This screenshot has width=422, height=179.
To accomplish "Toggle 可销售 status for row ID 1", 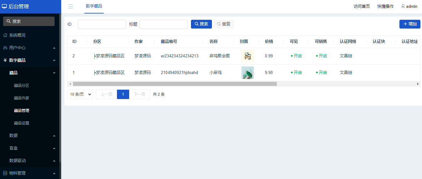I will pos(321,72).
